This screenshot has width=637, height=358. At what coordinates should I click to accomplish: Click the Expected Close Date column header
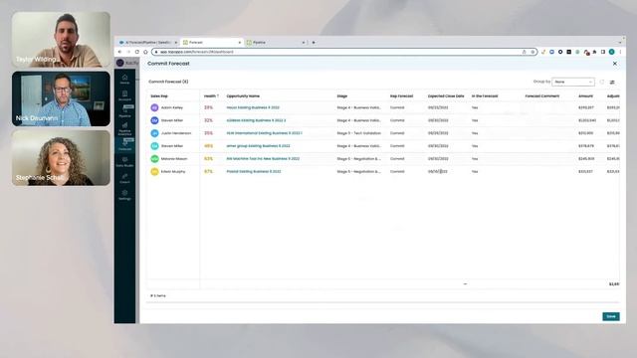pos(446,96)
